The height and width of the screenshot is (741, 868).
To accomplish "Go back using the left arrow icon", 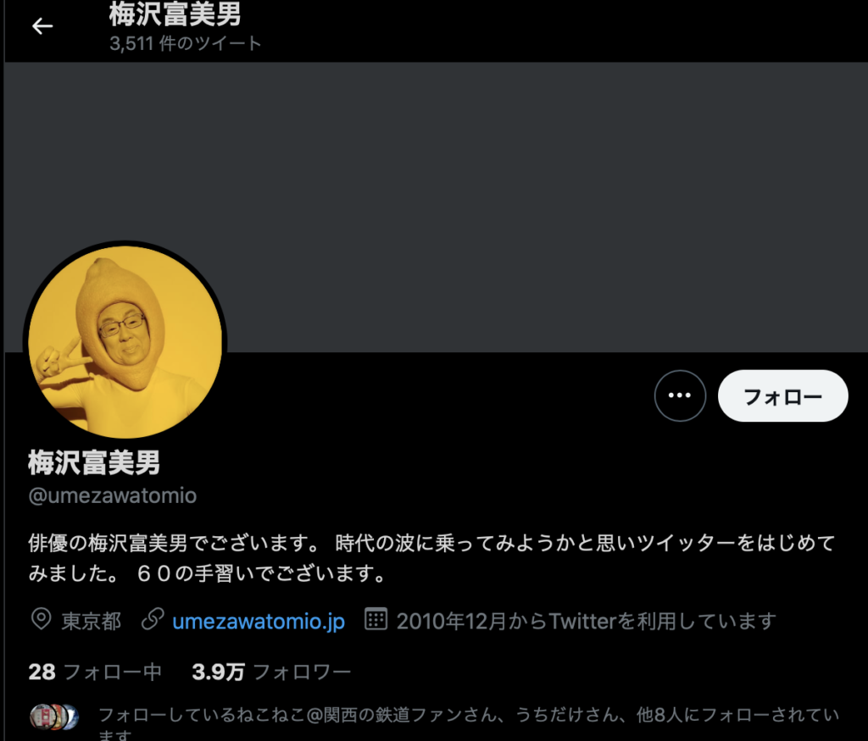I will [x=42, y=26].
